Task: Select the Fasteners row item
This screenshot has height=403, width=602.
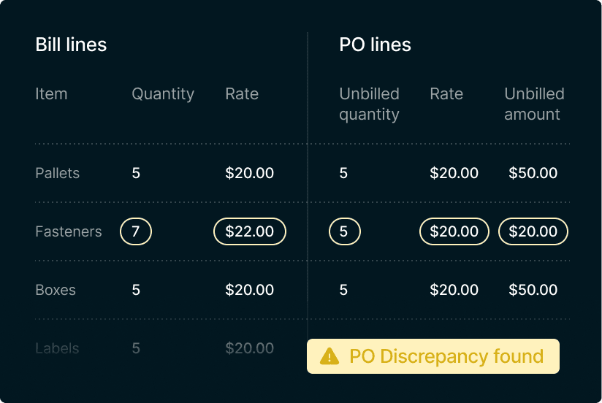Action: [68, 231]
